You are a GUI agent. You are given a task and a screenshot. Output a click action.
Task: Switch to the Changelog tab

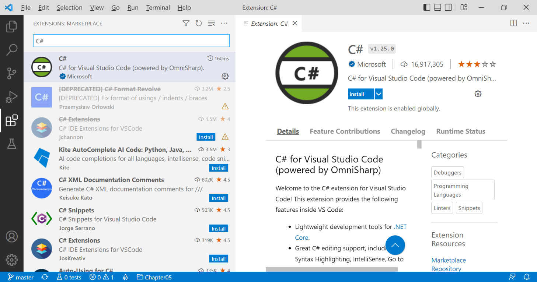coord(408,131)
